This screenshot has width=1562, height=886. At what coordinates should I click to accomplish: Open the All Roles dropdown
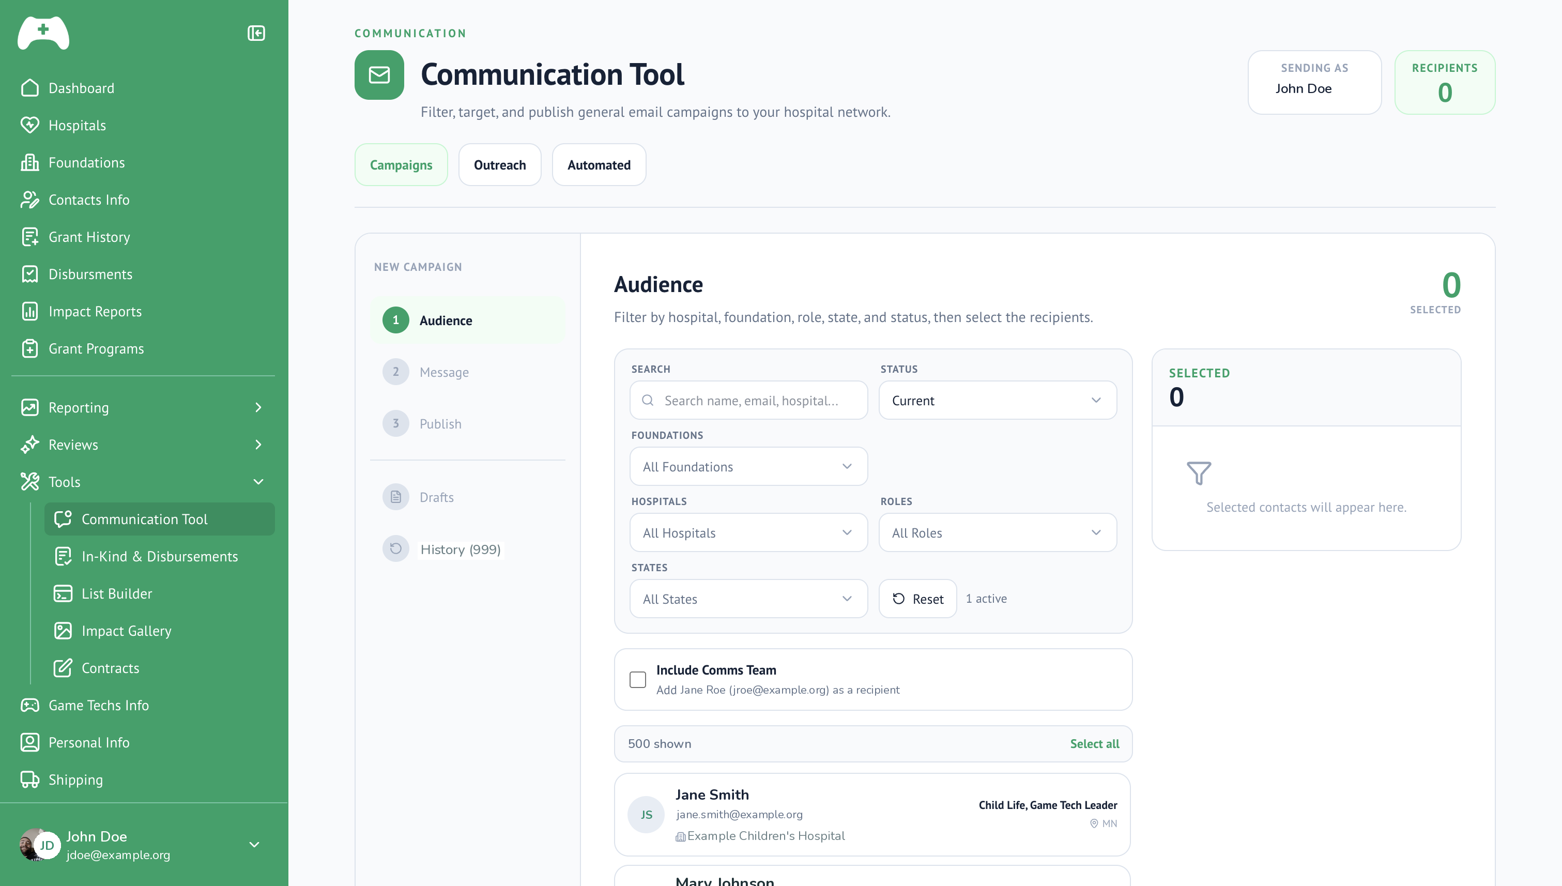tap(998, 532)
